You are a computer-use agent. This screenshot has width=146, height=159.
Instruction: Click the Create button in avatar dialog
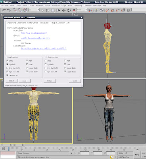50,81
